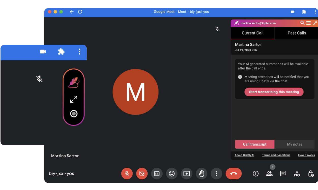Open the in-call chat
Image resolution: width=318 pixels, height=190 pixels.
283,174
